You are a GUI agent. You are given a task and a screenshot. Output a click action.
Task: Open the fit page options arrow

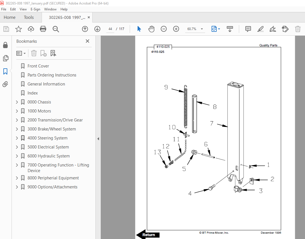pyautogui.click(x=219, y=29)
